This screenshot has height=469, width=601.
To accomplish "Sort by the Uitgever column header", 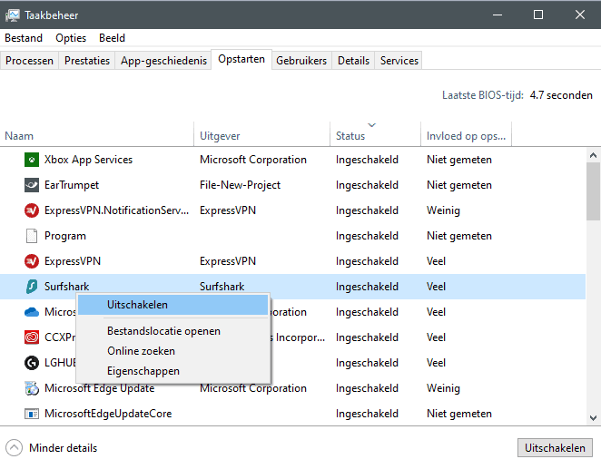I will point(262,136).
